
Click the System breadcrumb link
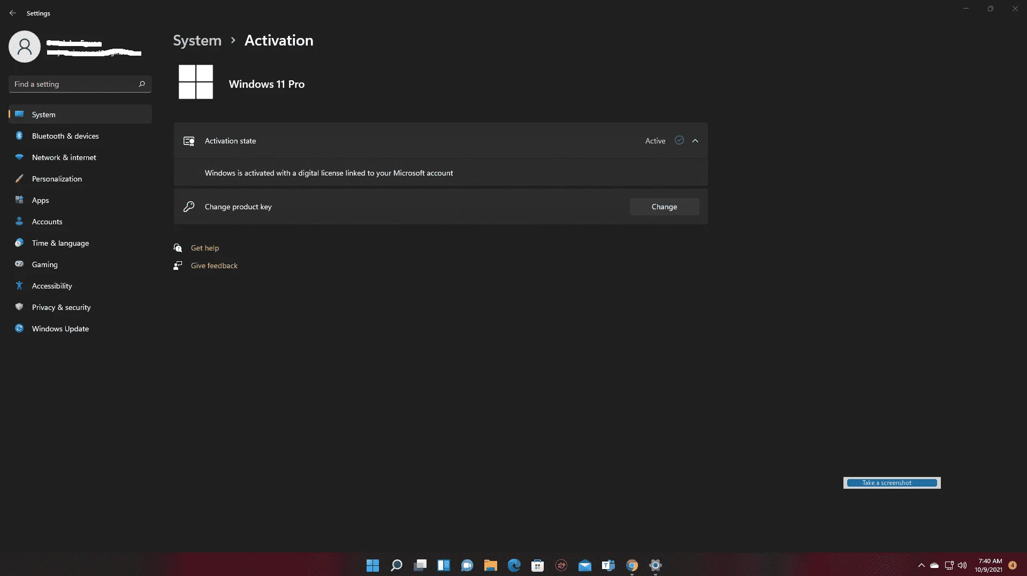click(197, 41)
